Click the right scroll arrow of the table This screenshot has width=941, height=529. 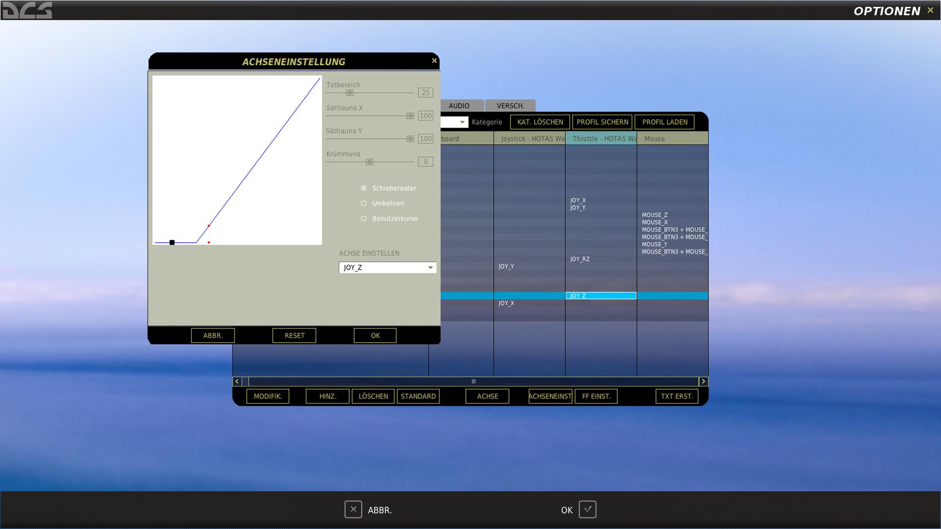click(x=703, y=381)
